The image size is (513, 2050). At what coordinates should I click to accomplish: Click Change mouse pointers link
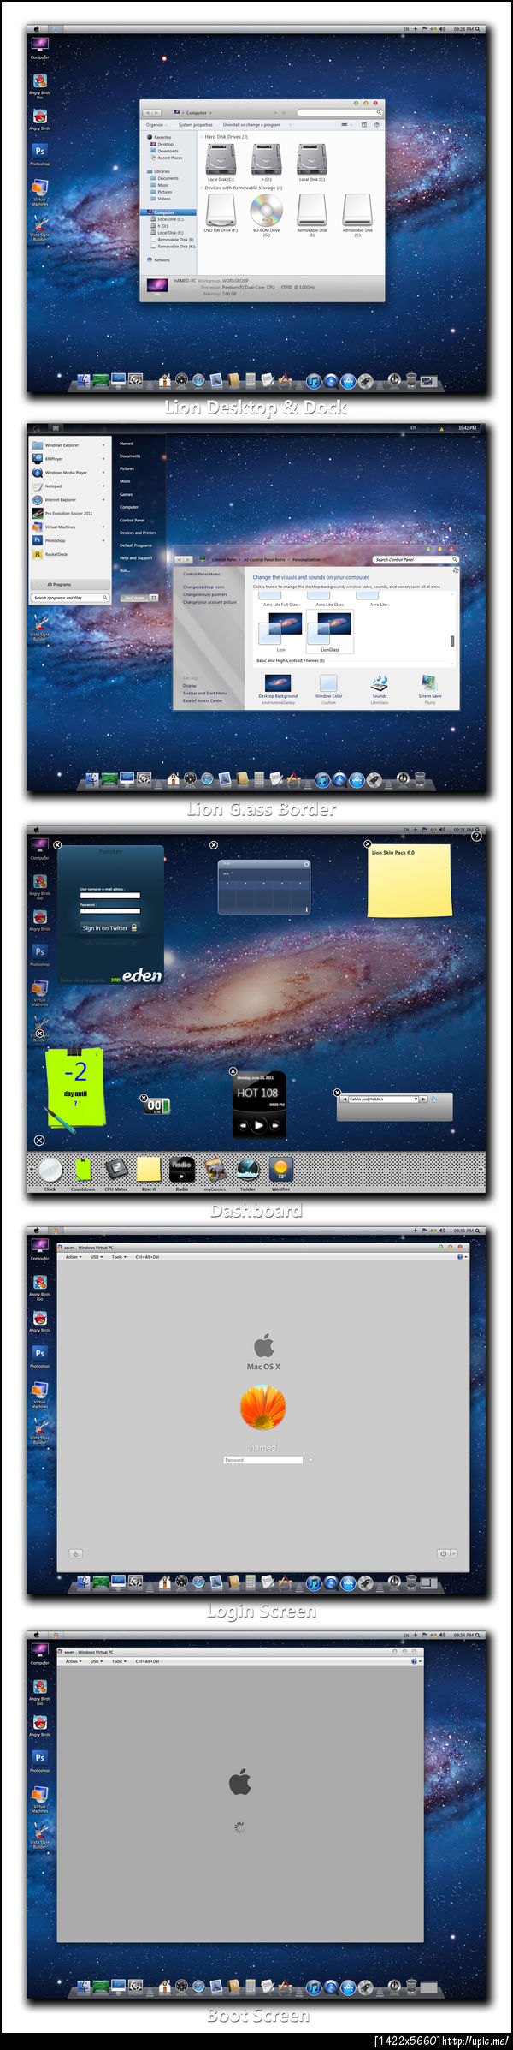pos(205,594)
